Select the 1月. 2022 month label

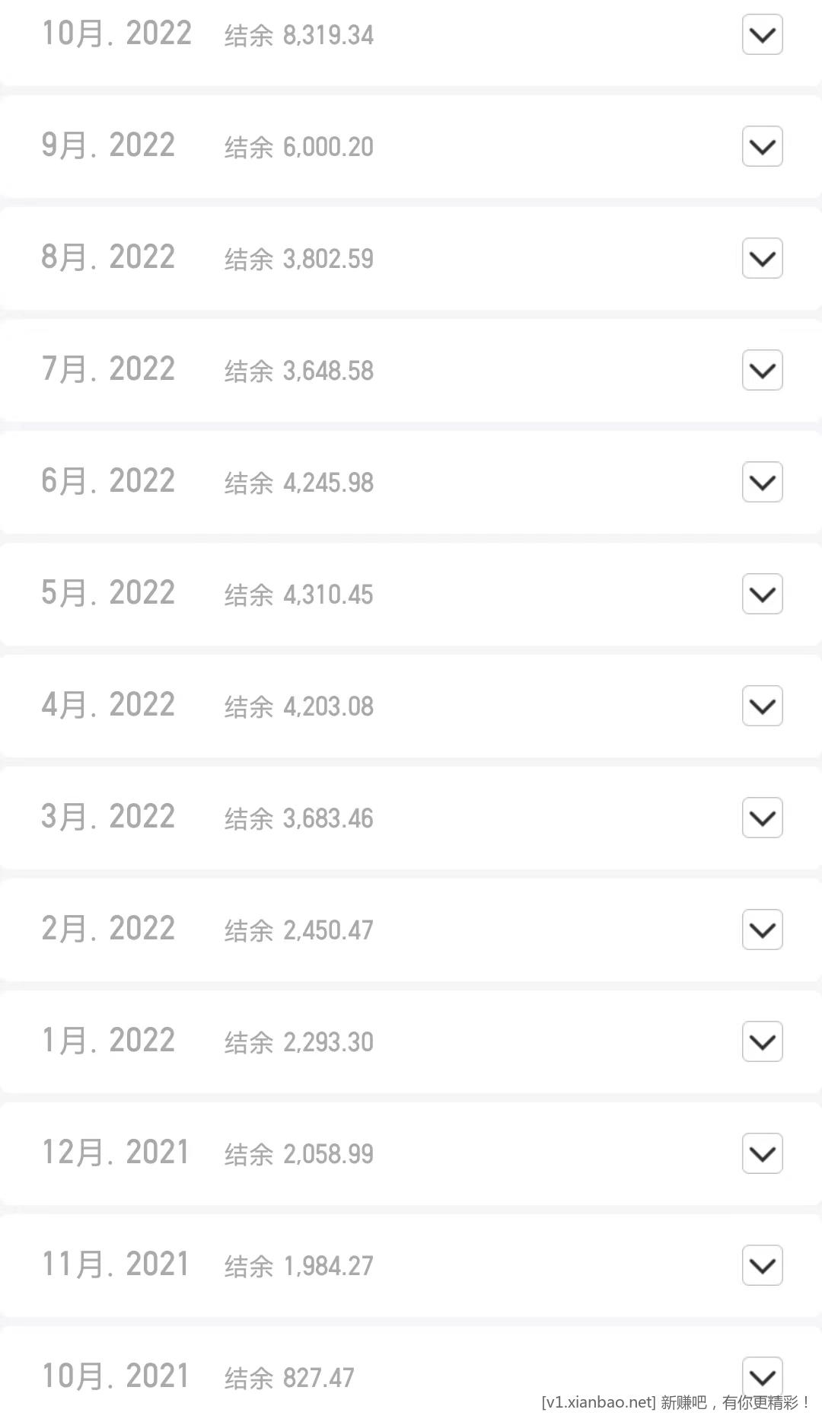point(108,1041)
